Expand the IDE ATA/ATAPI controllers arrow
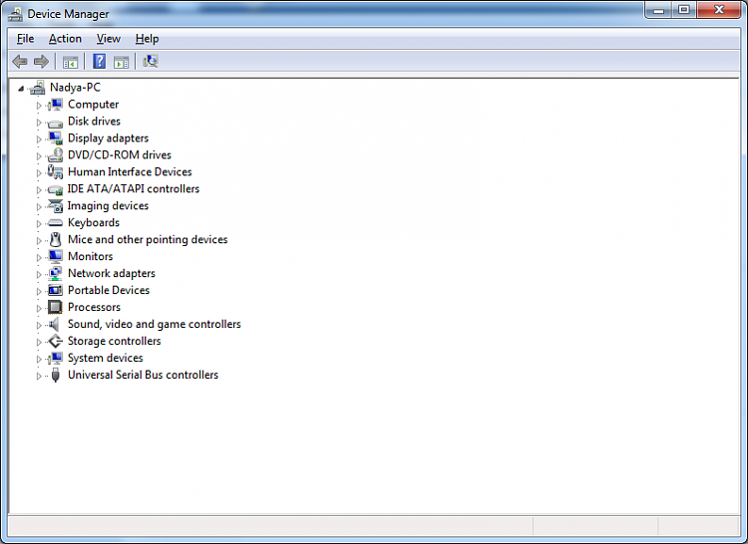Image resolution: width=748 pixels, height=544 pixels. click(39, 189)
